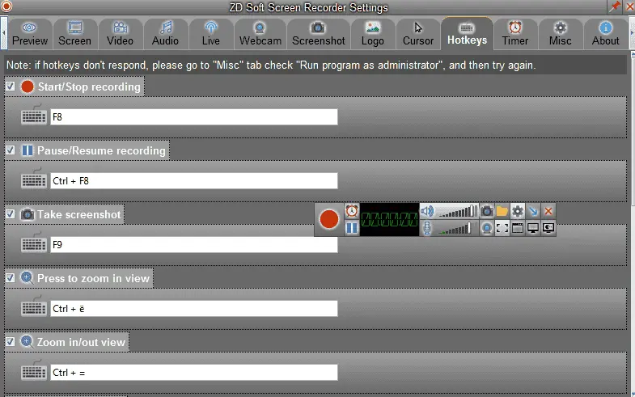Open the Cursor tab
Image resolution: width=635 pixels, height=397 pixels.
pos(418,34)
